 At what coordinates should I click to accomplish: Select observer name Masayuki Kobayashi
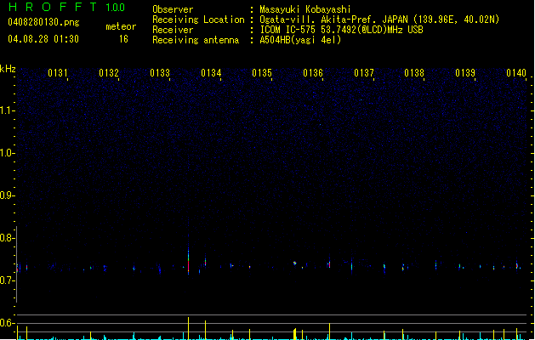[305, 9]
